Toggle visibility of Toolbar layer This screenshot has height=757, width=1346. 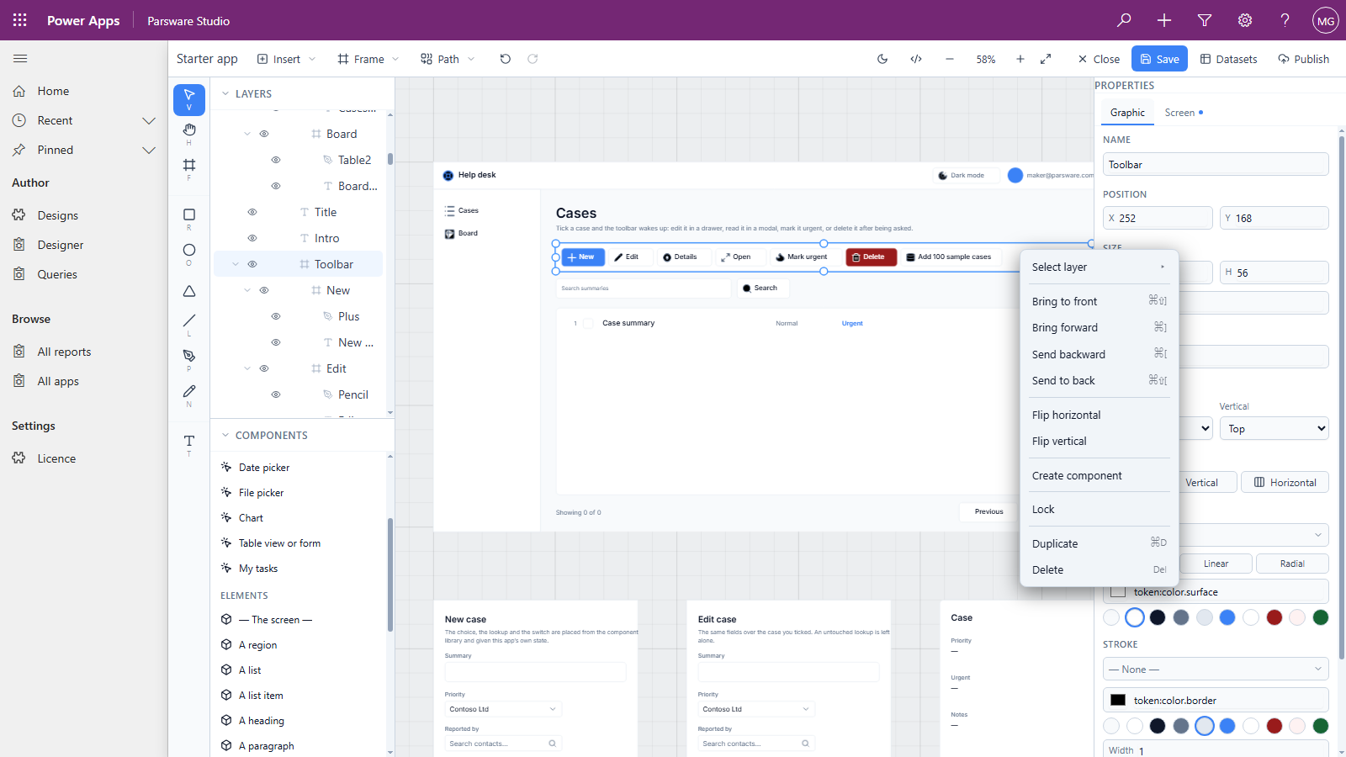pos(252,264)
